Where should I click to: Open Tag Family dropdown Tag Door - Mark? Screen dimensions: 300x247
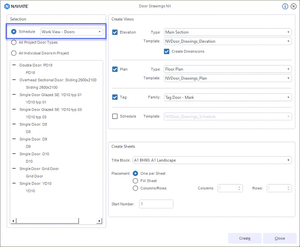click(228, 97)
